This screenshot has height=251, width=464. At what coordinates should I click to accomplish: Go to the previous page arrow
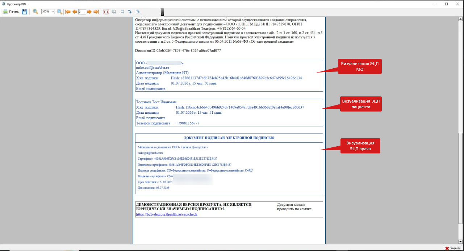tap(75, 12)
